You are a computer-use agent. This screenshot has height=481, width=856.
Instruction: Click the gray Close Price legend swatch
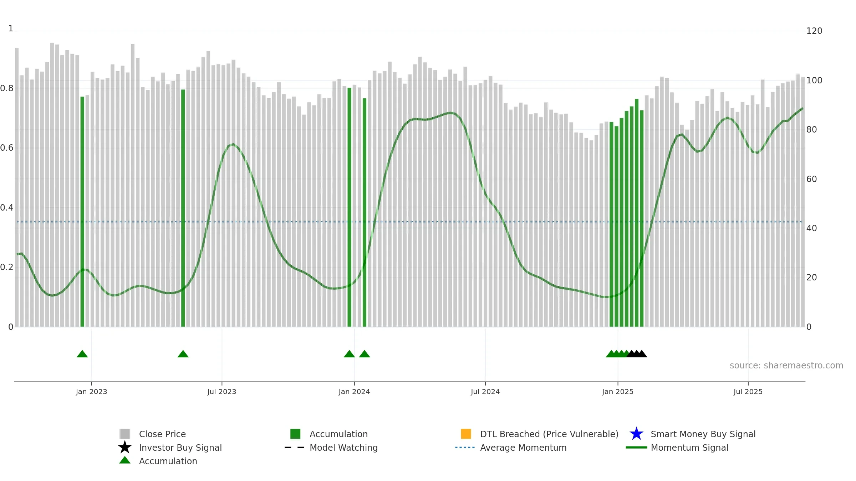point(125,434)
